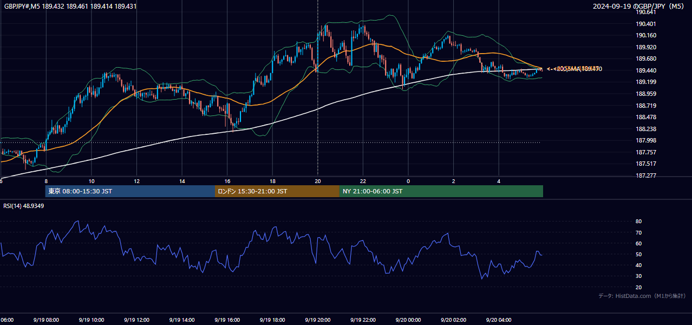Viewport: 692px width, 325px height.
Task: Click price axis label 188.478
Action: click(647, 117)
